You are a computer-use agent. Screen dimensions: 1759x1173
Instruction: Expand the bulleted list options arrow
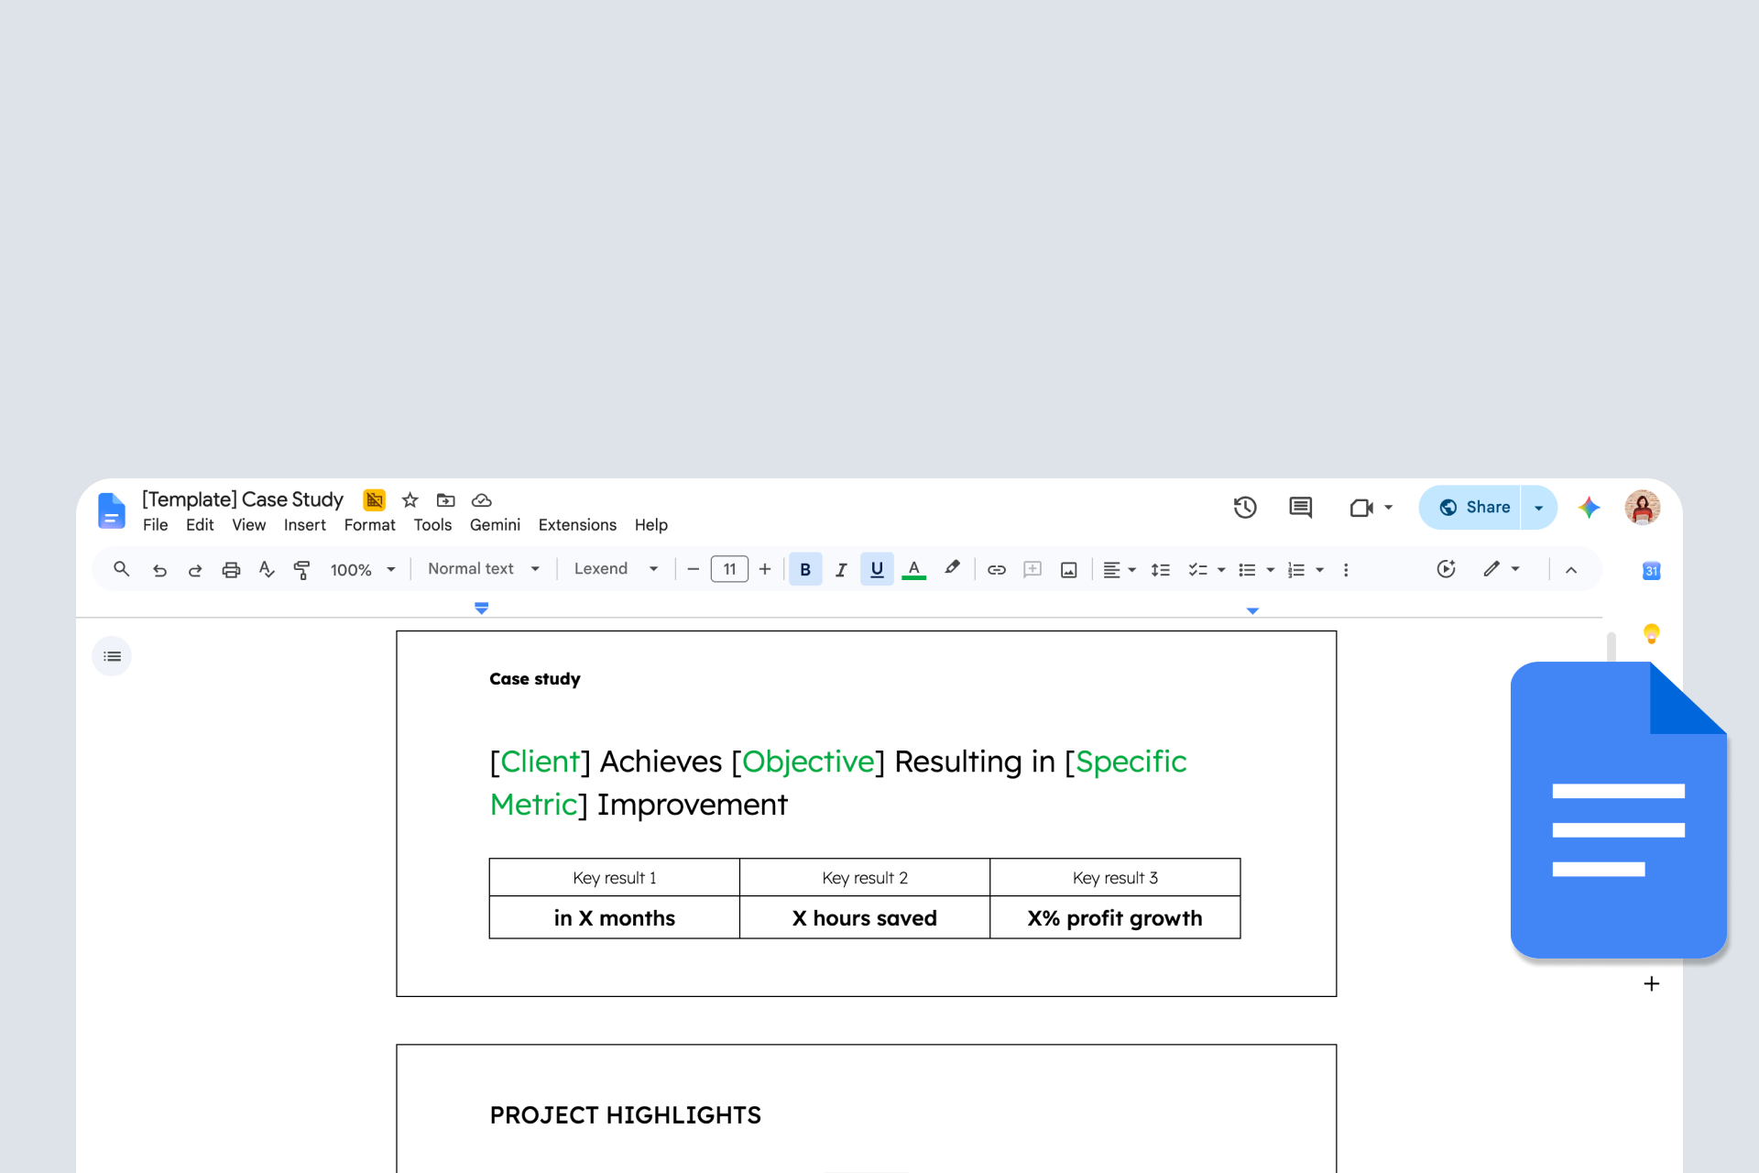(1271, 570)
